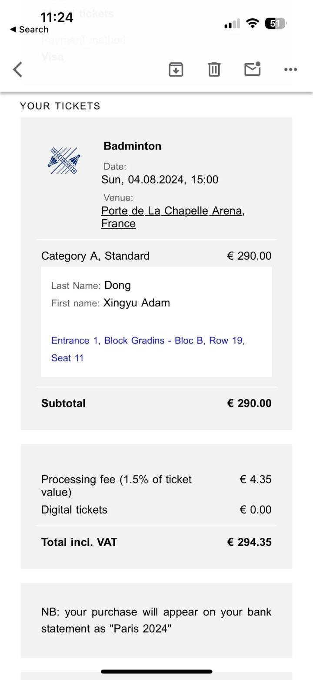Tap the Category A, Standard price row

click(156, 256)
